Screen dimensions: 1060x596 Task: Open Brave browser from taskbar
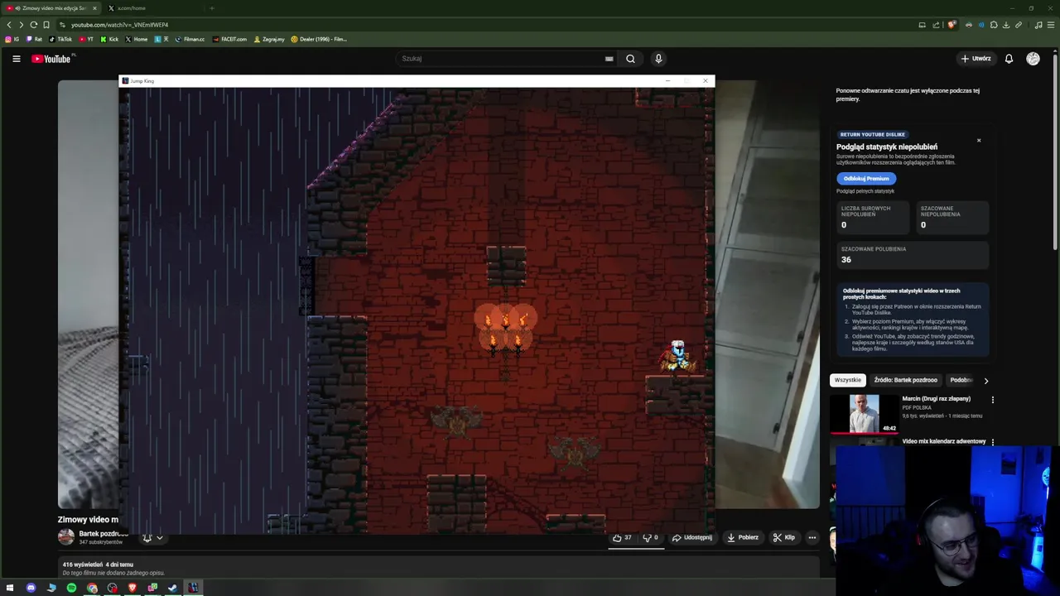tap(132, 588)
